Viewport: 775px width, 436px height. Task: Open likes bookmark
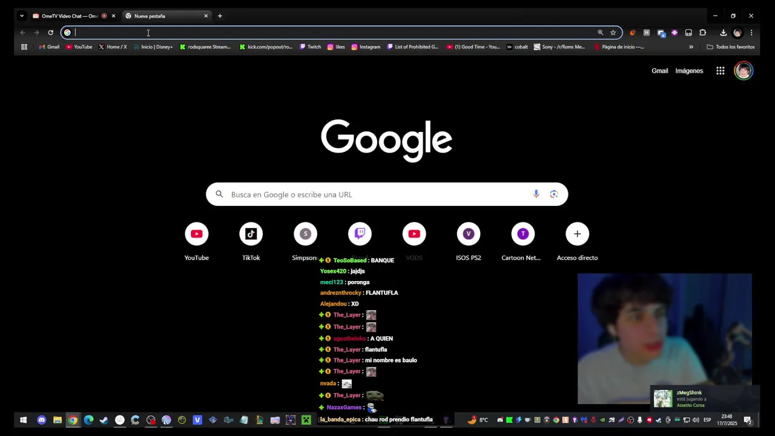[336, 47]
